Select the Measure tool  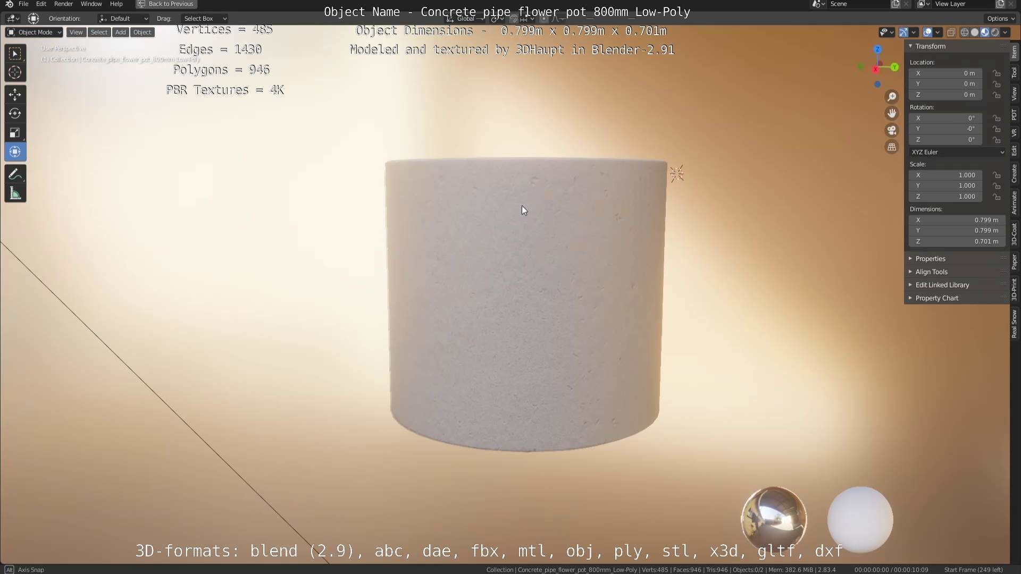15,193
